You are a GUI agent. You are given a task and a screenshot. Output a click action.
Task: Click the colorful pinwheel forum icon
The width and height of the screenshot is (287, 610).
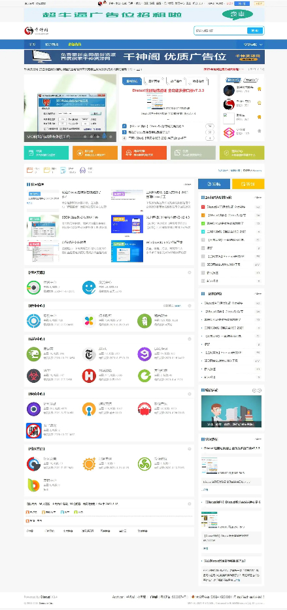[x=89, y=321]
